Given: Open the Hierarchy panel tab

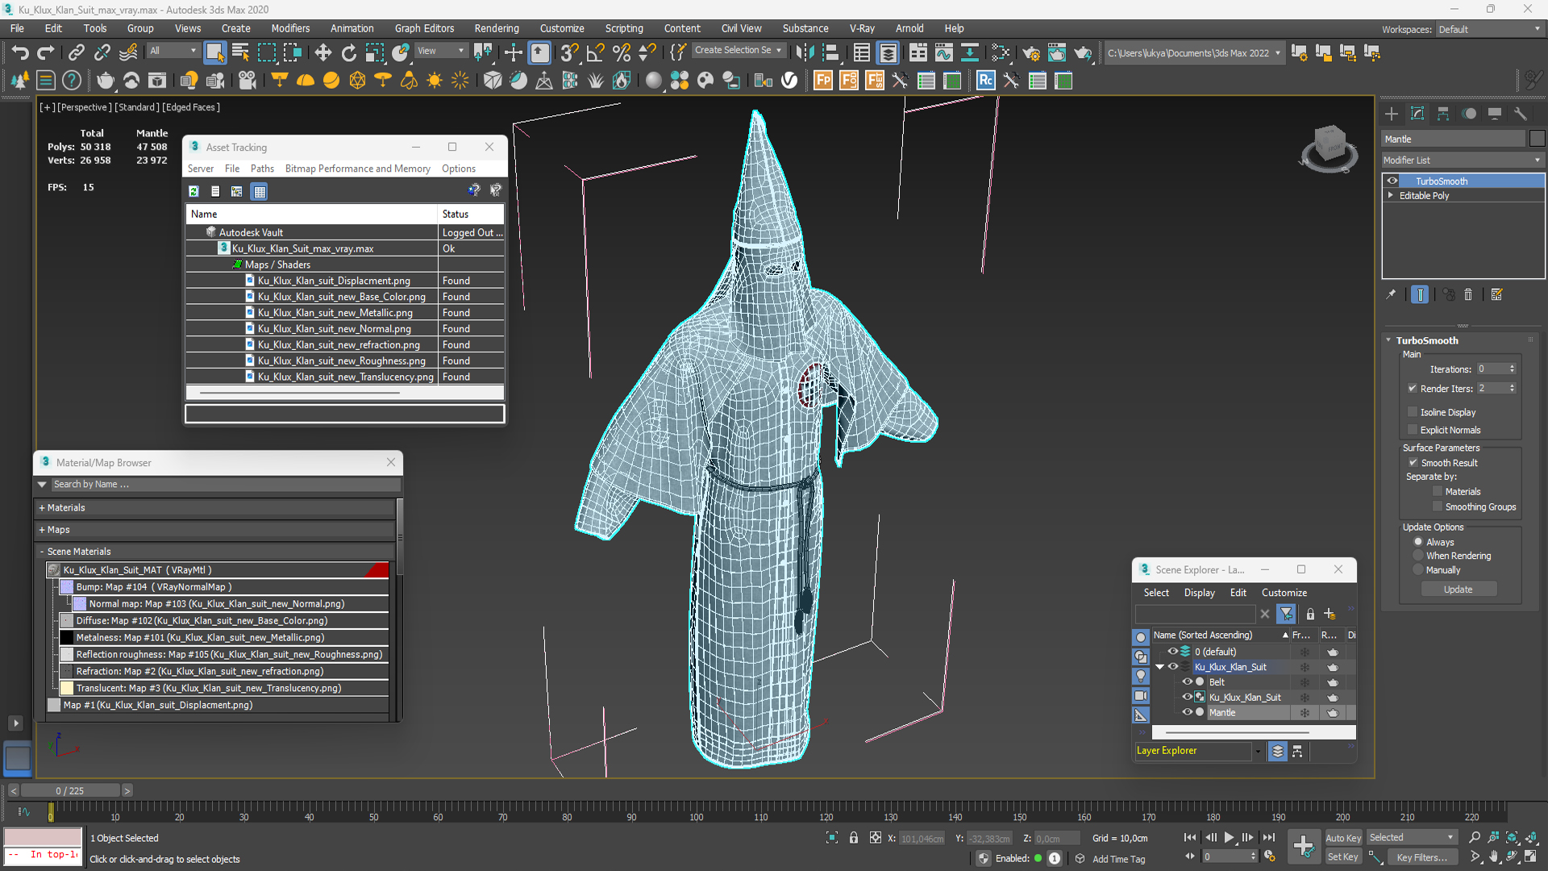Looking at the screenshot, I should pyautogui.click(x=1443, y=114).
